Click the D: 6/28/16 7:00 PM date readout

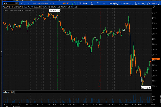[22, 7]
